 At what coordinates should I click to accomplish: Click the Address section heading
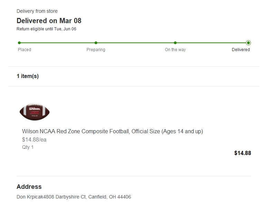coord(29,187)
